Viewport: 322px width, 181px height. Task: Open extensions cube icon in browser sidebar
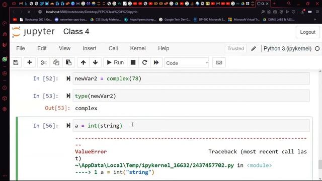5,99
